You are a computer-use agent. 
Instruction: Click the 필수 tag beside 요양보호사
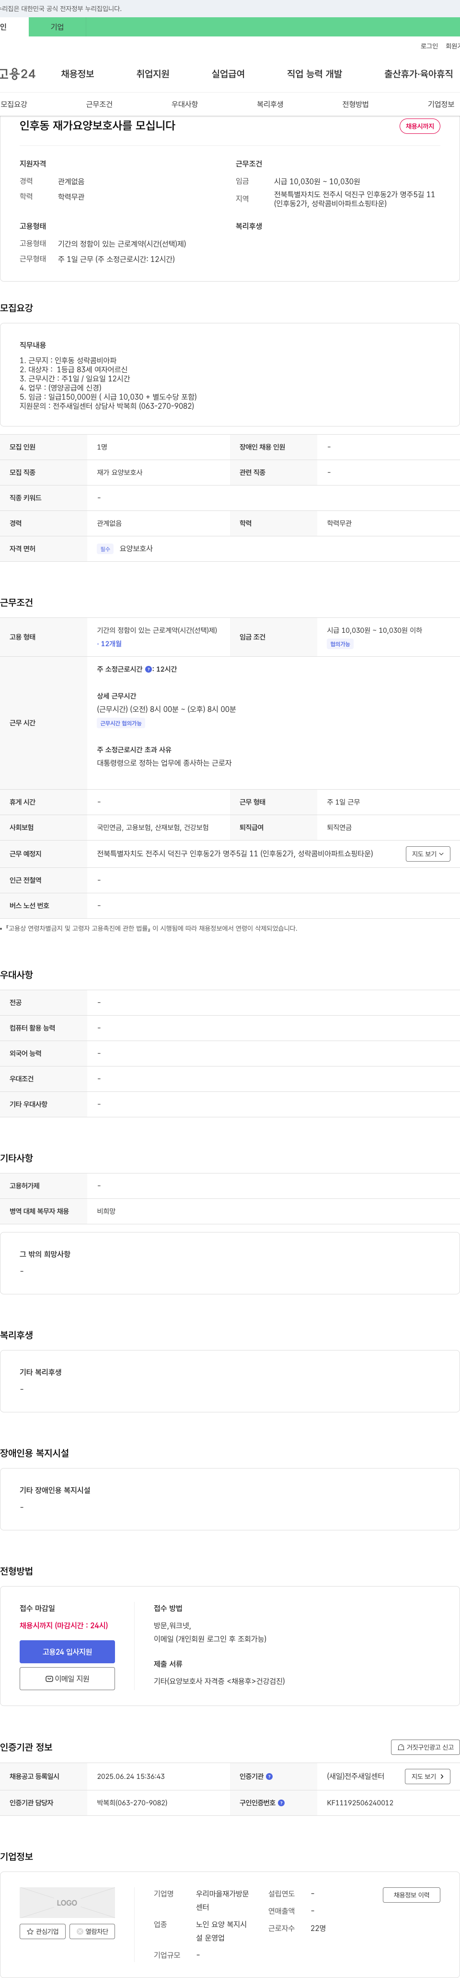(105, 549)
